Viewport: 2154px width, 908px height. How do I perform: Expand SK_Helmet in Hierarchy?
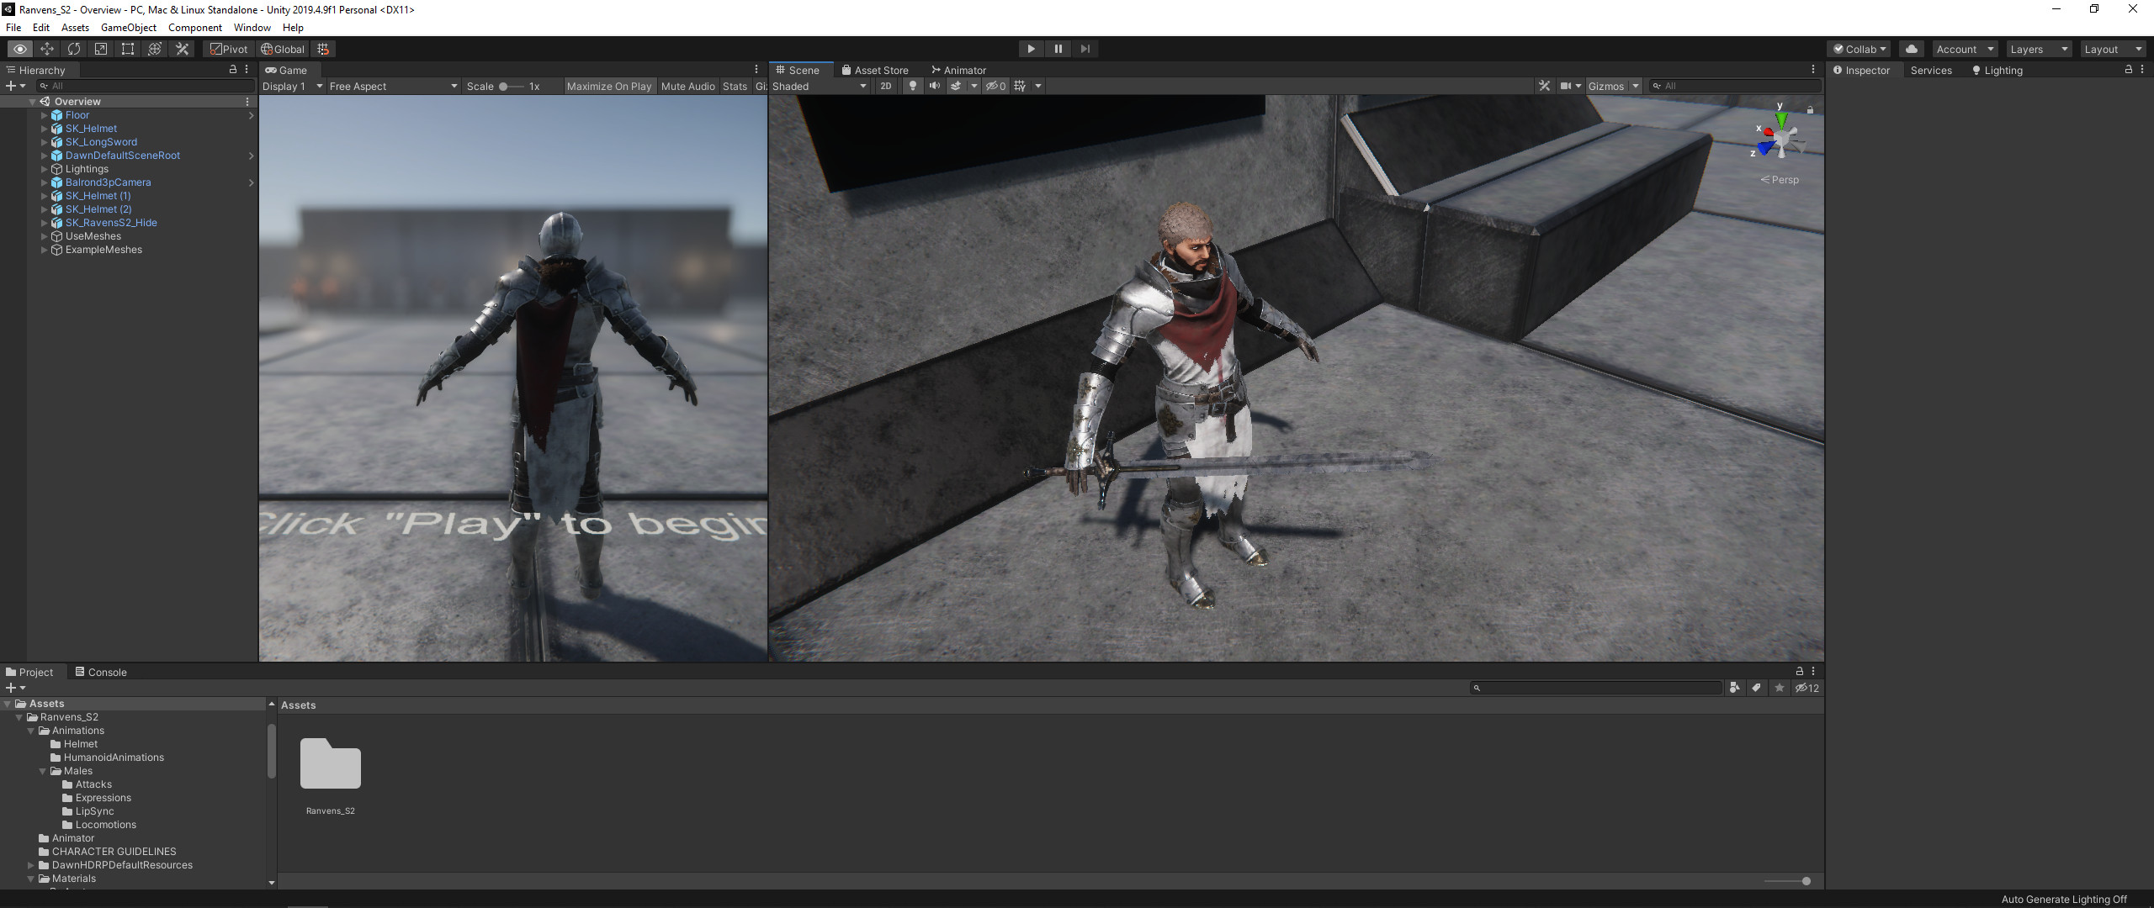coord(44,129)
